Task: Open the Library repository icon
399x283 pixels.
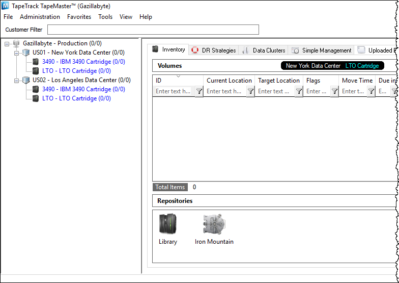Action: 168,224
